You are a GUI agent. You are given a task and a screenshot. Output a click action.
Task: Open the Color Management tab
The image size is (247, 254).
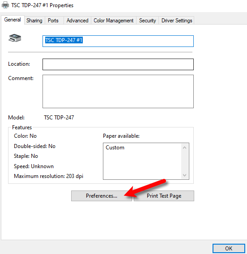tap(114, 21)
